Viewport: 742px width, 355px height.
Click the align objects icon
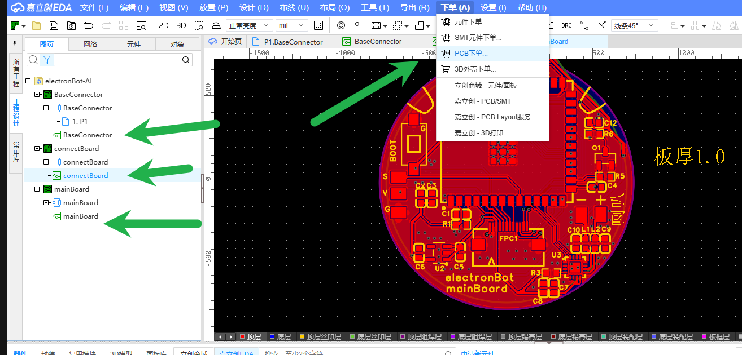[674, 25]
